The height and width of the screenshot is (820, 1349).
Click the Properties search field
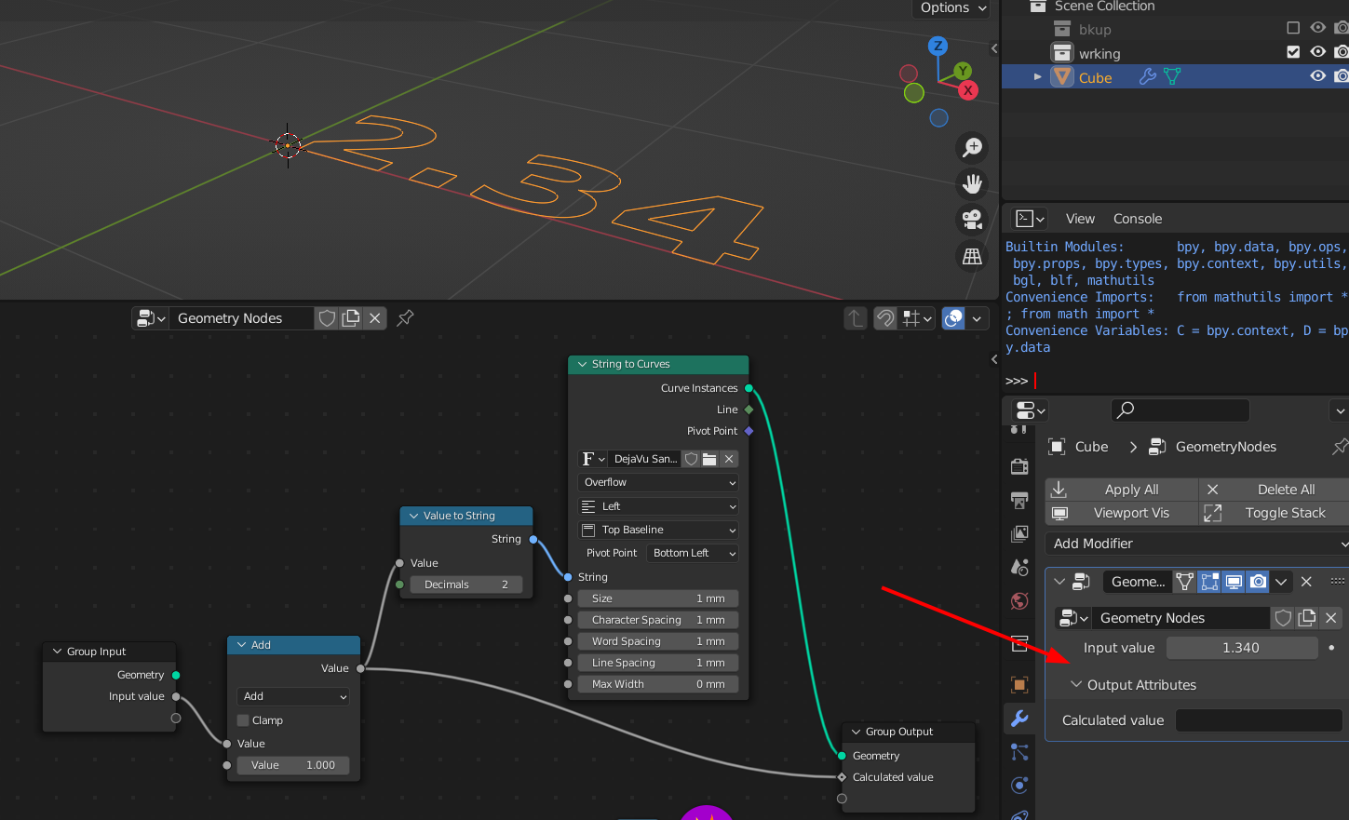[x=1180, y=410]
